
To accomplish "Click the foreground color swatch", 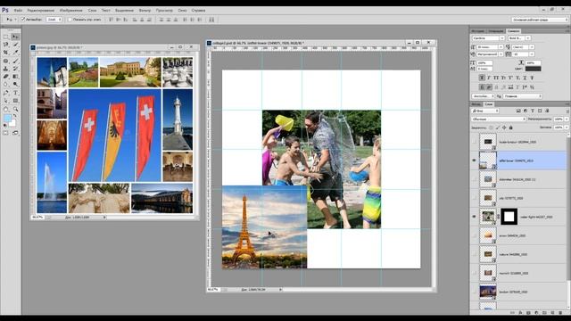I will tap(7, 119).
